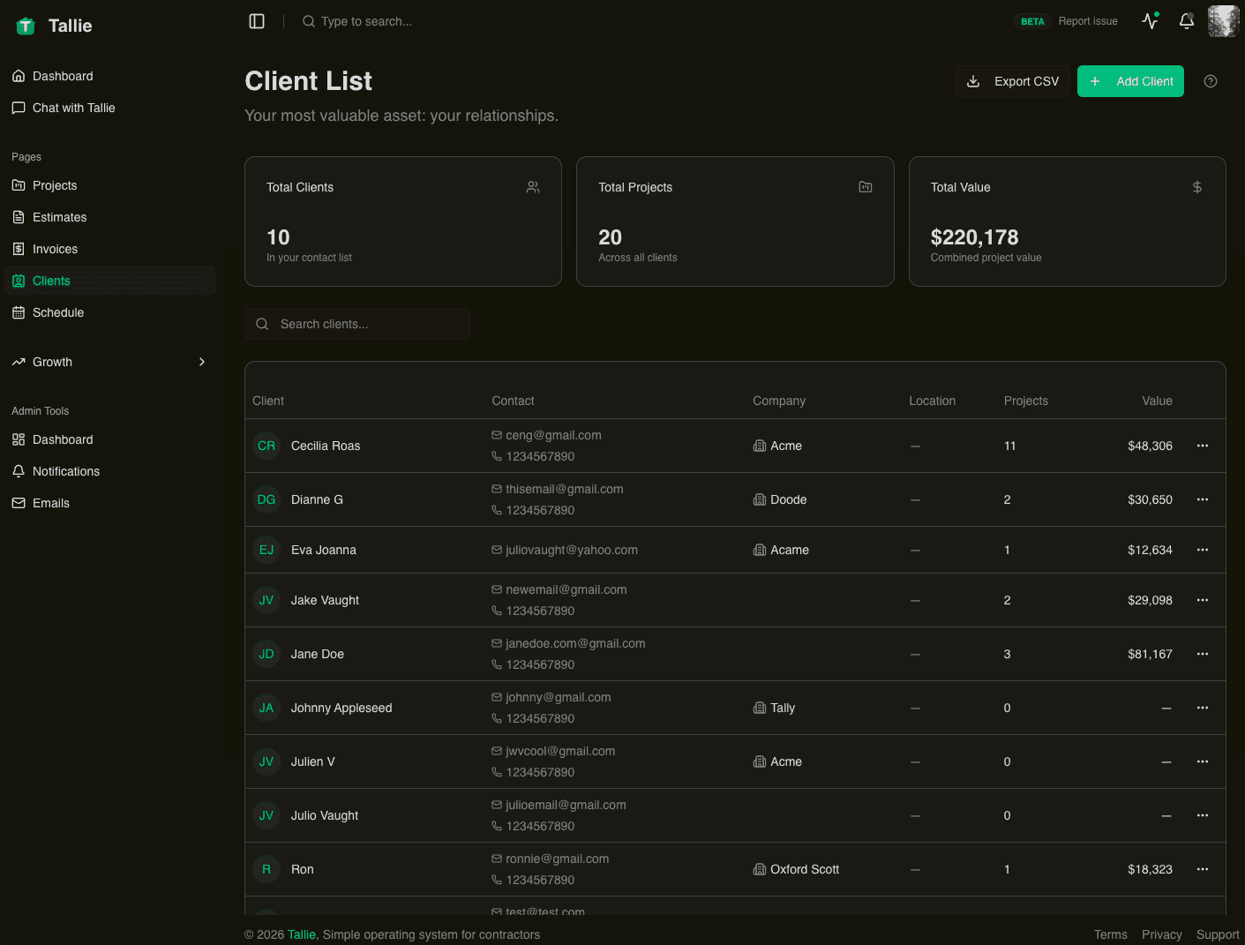The image size is (1245, 945).
Task: Click the notifications bell icon
Action: [x=1186, y=21]
